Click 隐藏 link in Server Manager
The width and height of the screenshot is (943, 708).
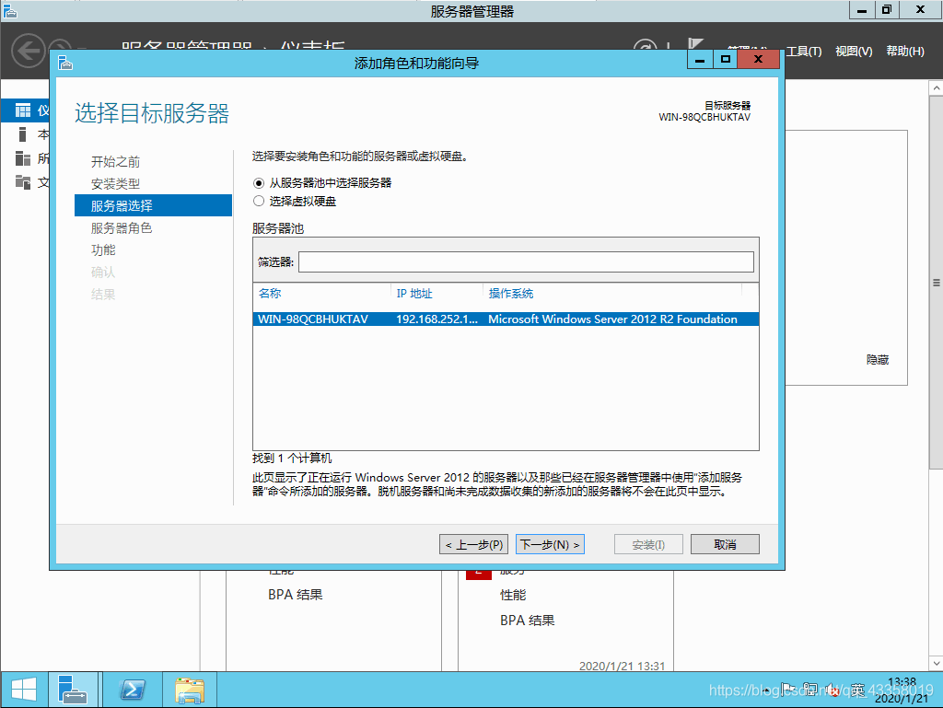tap(878, 359)
